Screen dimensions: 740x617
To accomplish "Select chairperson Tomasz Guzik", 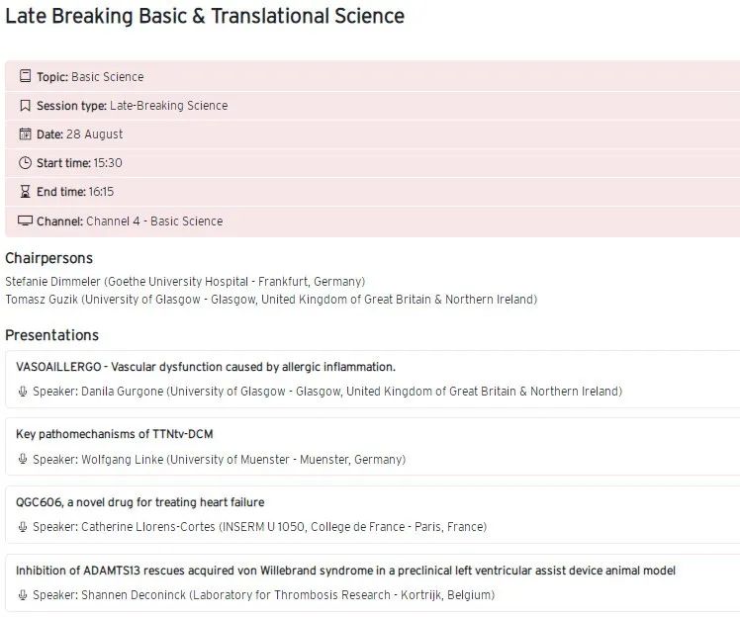I will [42, 299].
